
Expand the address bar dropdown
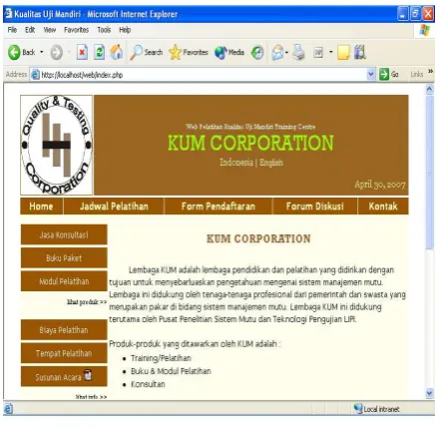[x=371, y=75]
